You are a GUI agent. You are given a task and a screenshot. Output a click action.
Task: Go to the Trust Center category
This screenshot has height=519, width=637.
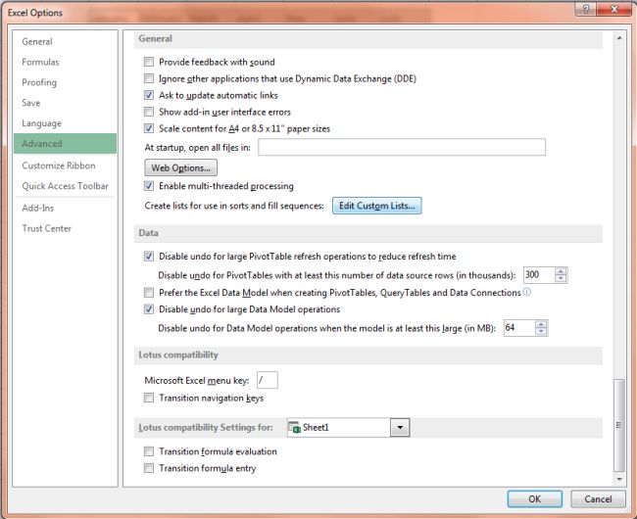coord(65,228)
